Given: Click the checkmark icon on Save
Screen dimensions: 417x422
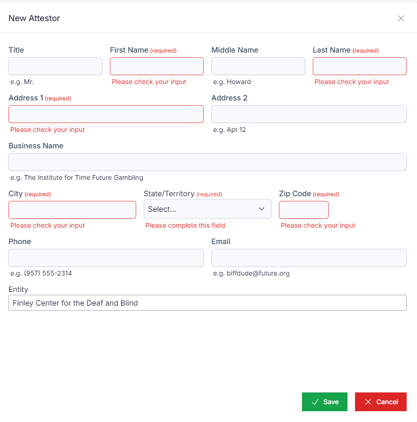Looking at the screenshot, I should [x=315, y=402].
